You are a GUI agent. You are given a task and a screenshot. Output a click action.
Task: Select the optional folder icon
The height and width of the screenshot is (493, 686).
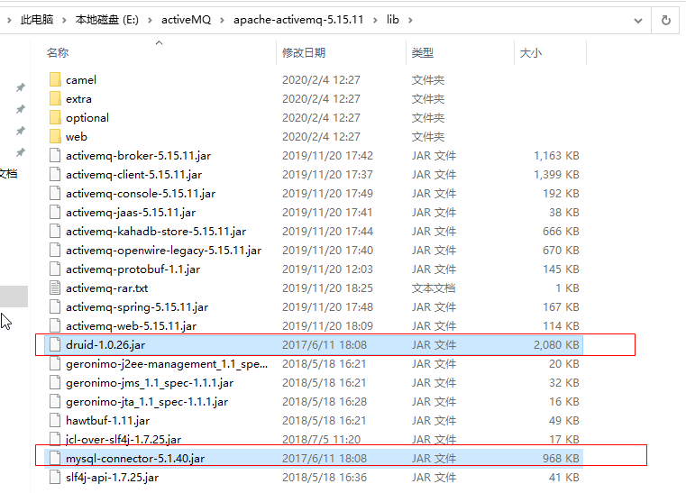[55, 118]
